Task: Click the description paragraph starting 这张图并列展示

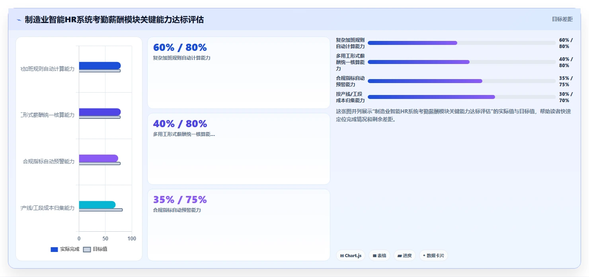Action: tap(454, 115)
